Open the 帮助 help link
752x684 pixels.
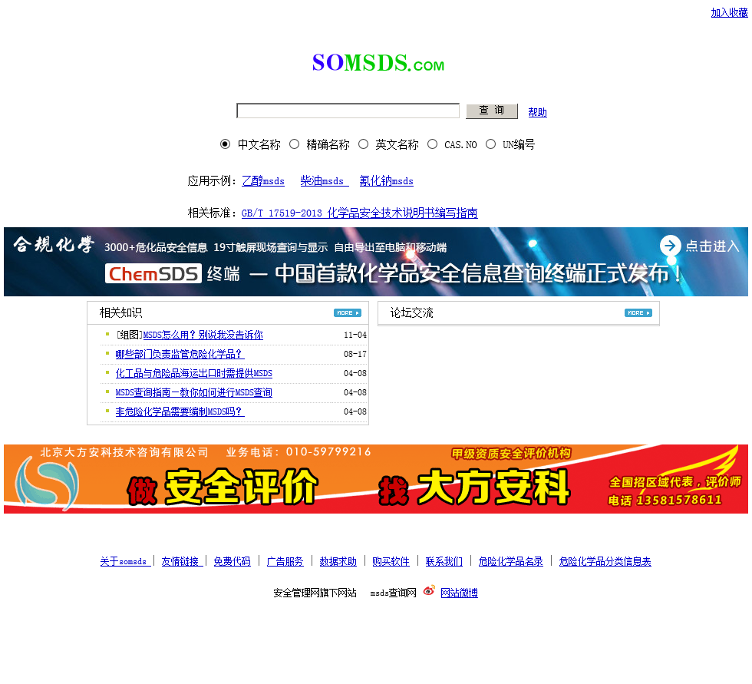point(537,112)
